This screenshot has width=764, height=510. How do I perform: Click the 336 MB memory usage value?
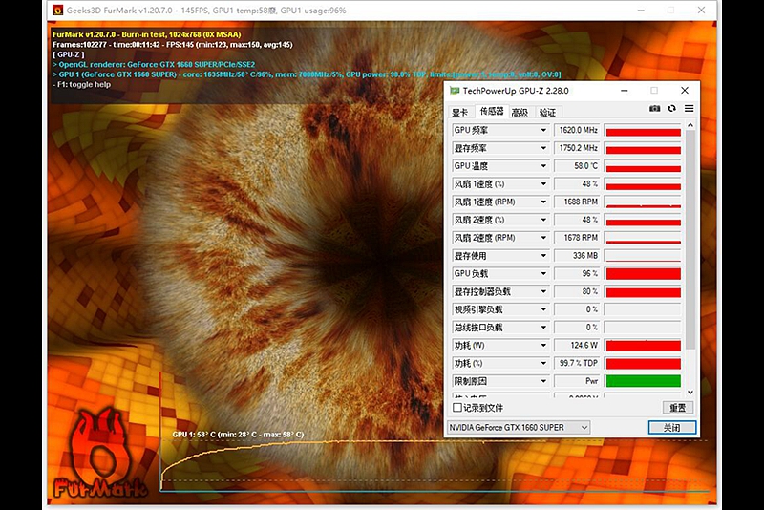pyautogui.click(x=578, y=256)
